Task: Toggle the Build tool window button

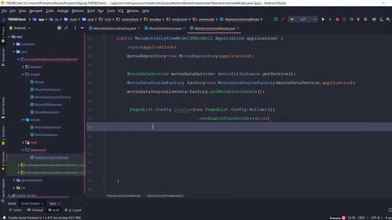Action: (54, 210)
